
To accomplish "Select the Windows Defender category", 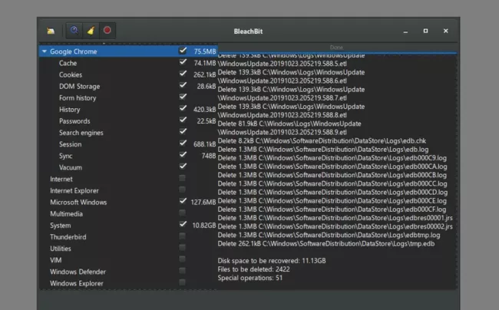I will [78, 272].
